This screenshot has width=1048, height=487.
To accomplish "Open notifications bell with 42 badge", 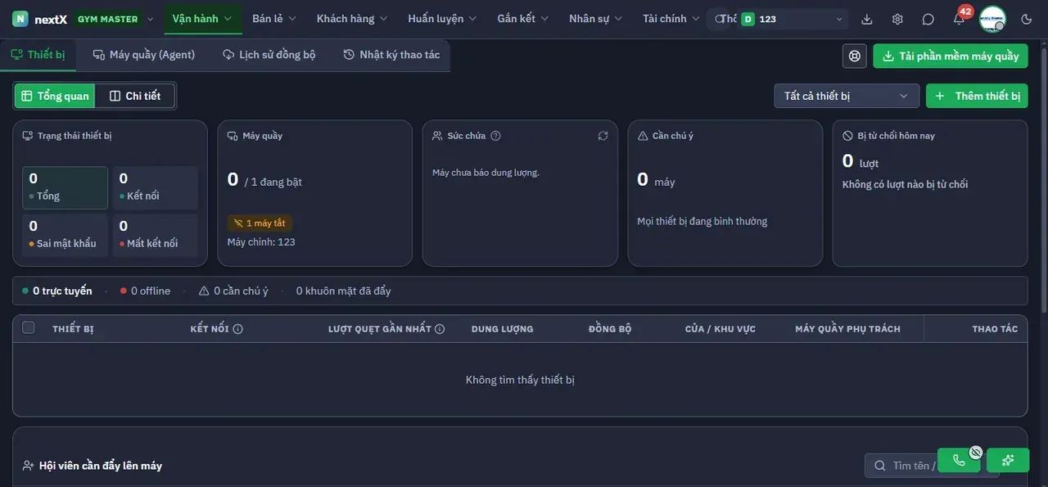I will tap(959, 19).
